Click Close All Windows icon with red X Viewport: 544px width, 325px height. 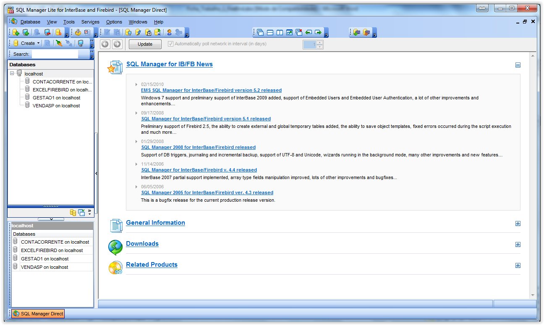299,32
